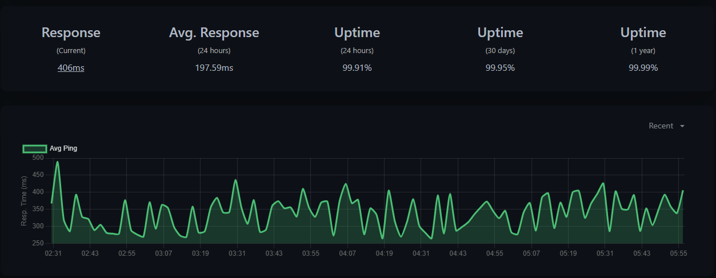Viewport: 716px width, 278px height.
Task: Select the 05:55 x-axis time label
Action: [x=678, y=253]
